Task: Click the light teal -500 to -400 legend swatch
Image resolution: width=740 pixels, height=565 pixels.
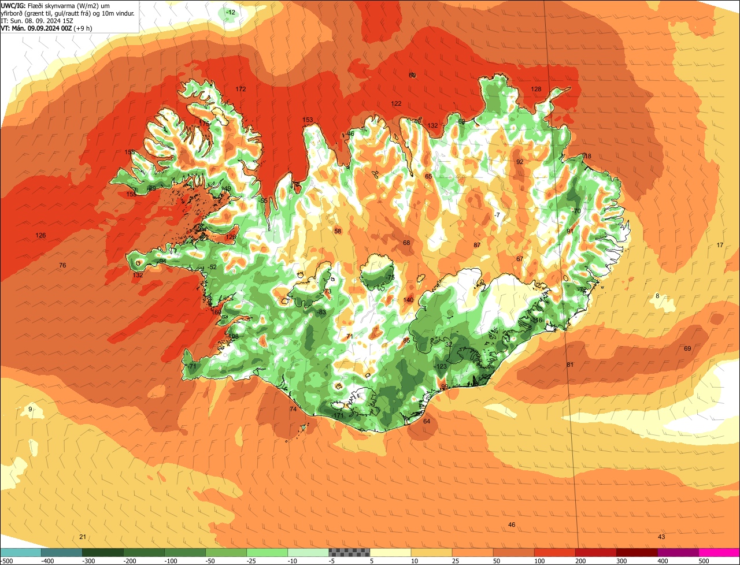Action: coord(21,552)
